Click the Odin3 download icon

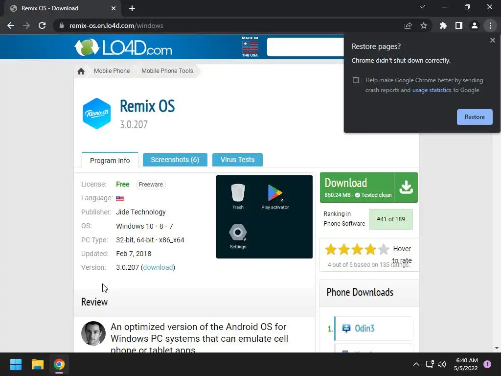[346, 329]
